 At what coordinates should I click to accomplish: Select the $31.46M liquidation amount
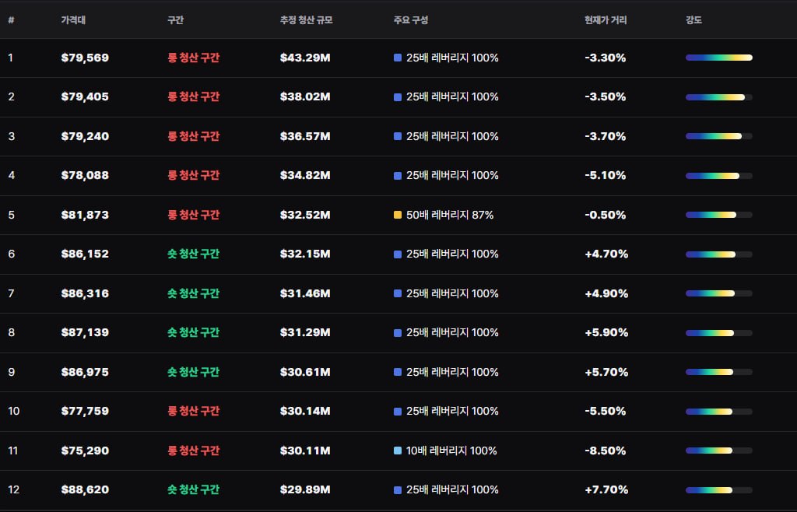pyautogui.click(x=305, y=293)
